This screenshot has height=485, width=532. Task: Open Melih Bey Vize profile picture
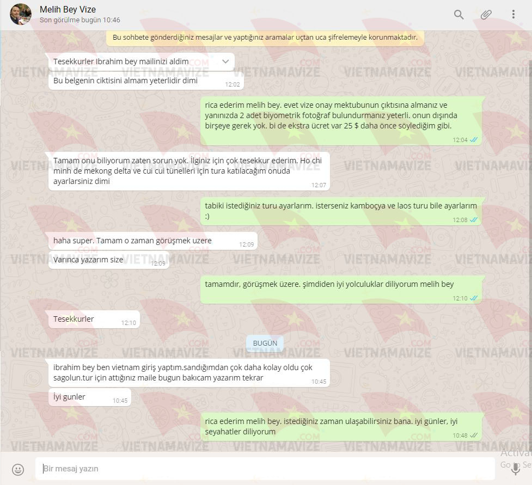pos(21,14)
